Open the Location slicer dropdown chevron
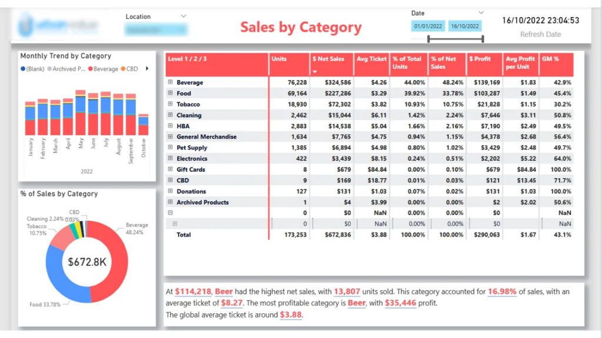Screen dimensions: 602x338 [183, 16]
